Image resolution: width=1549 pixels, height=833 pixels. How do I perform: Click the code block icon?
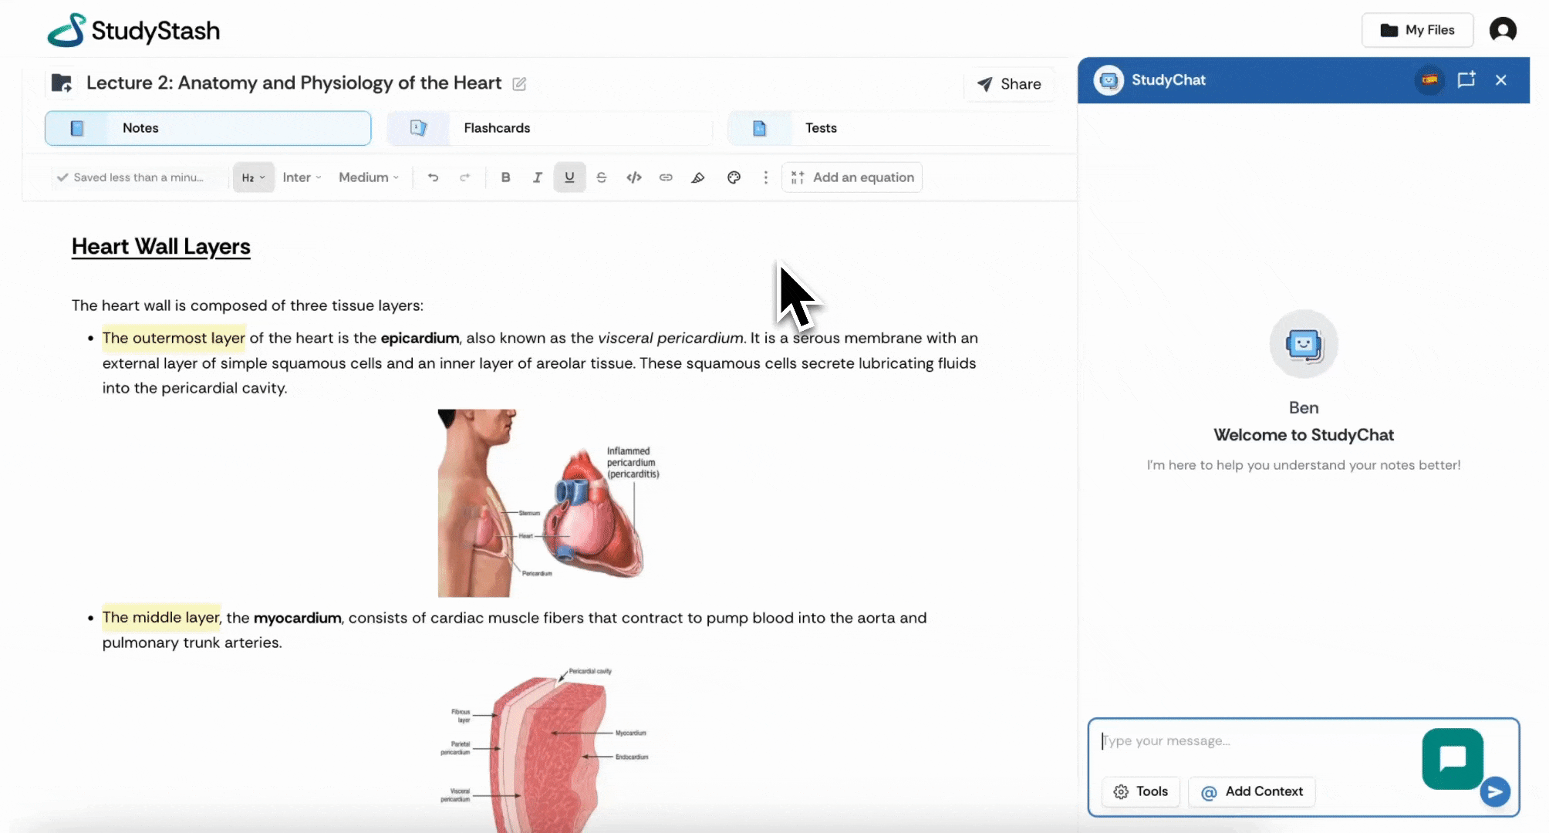pos(634,177)
